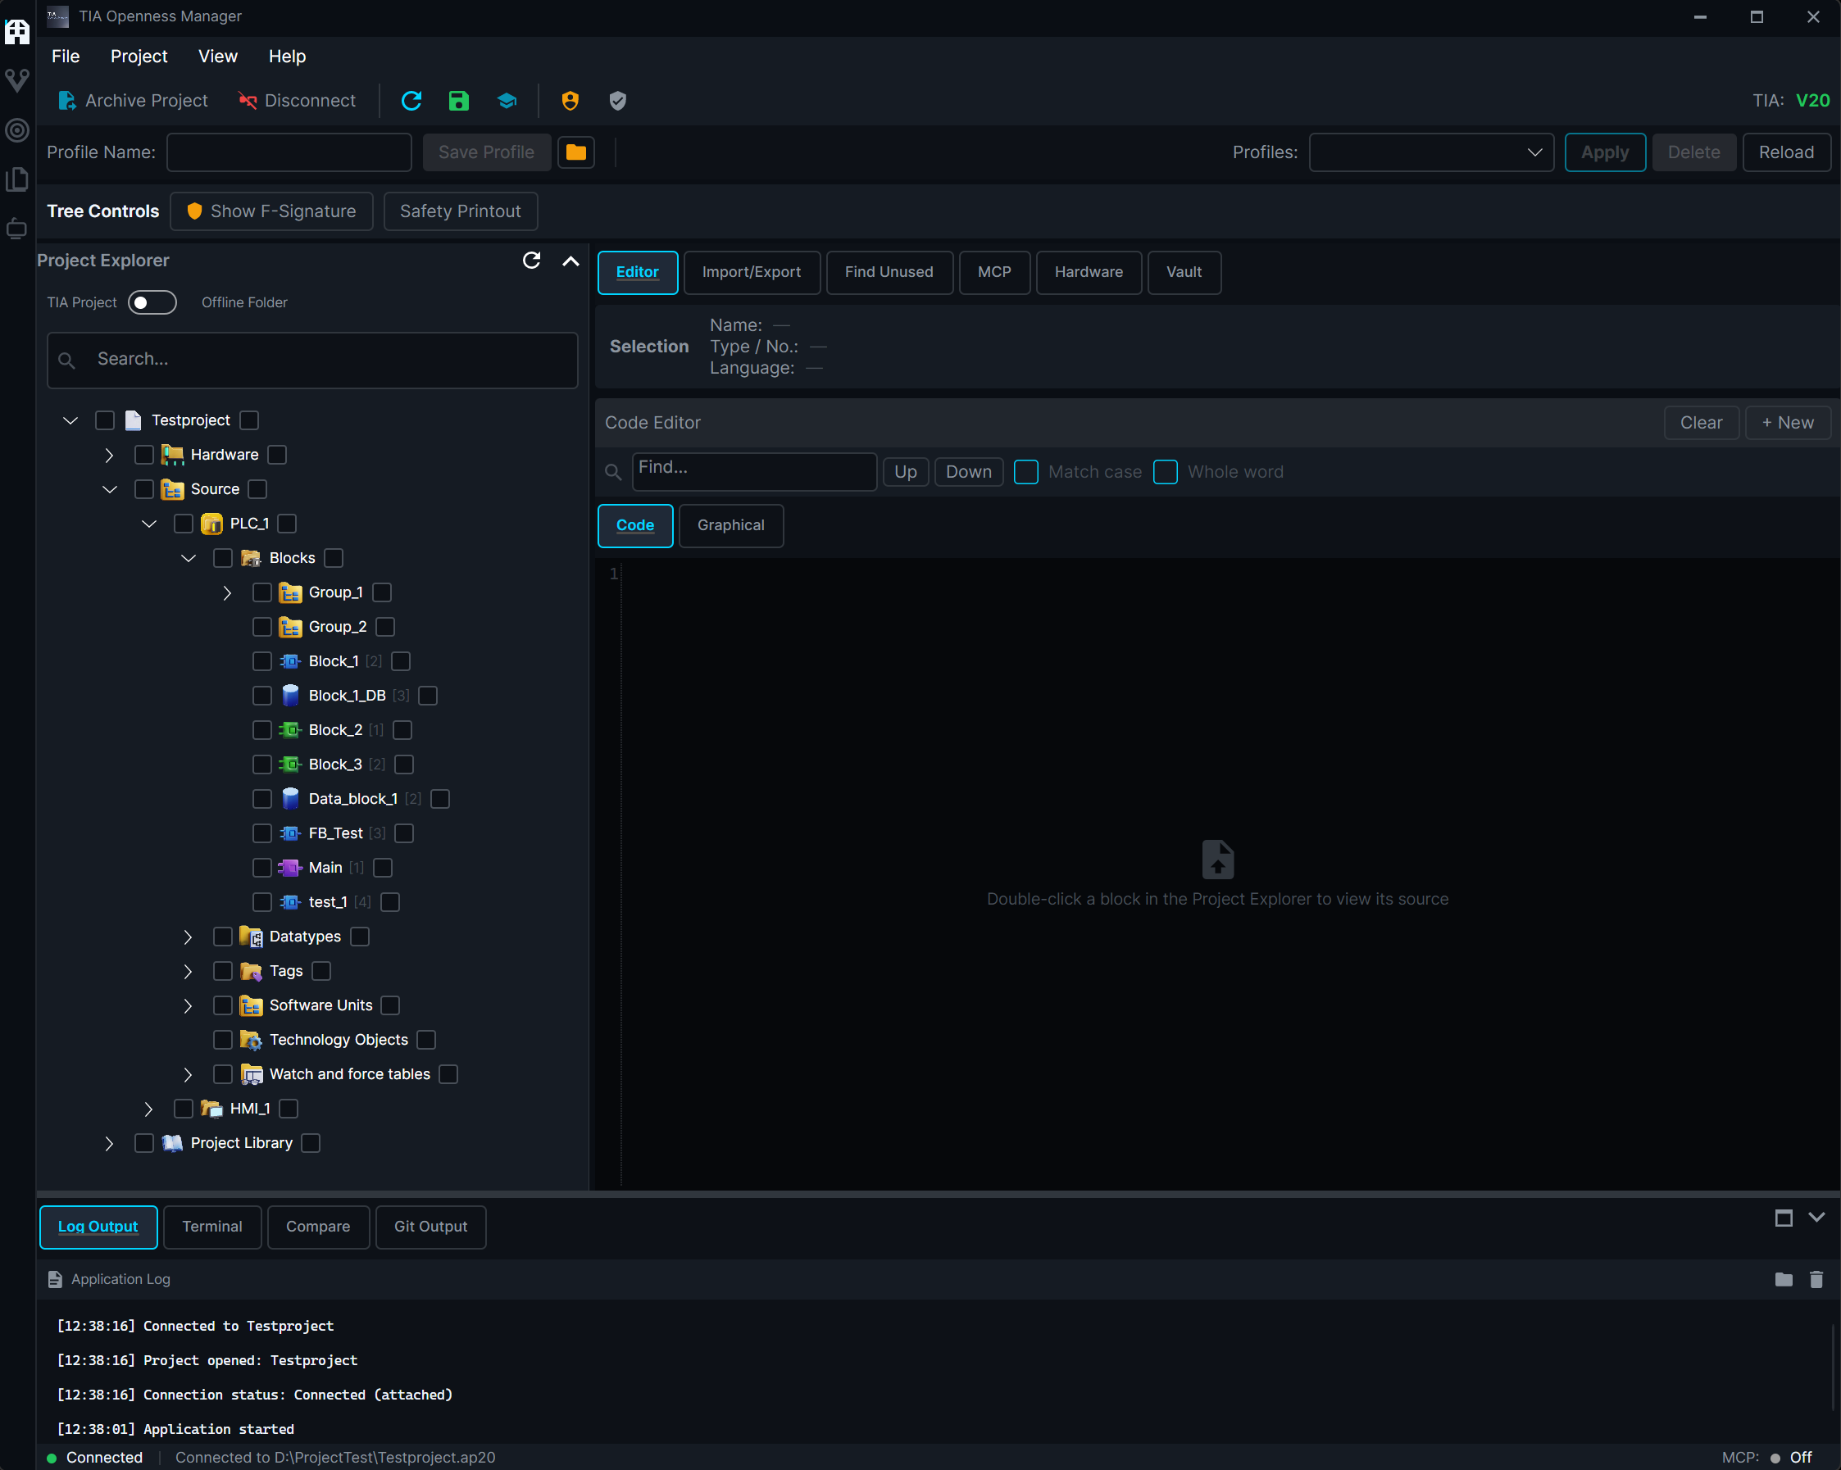Click the graduation cap icon in toolbar
This screenshot has width=1841, height=1470.
coord(507,101)
